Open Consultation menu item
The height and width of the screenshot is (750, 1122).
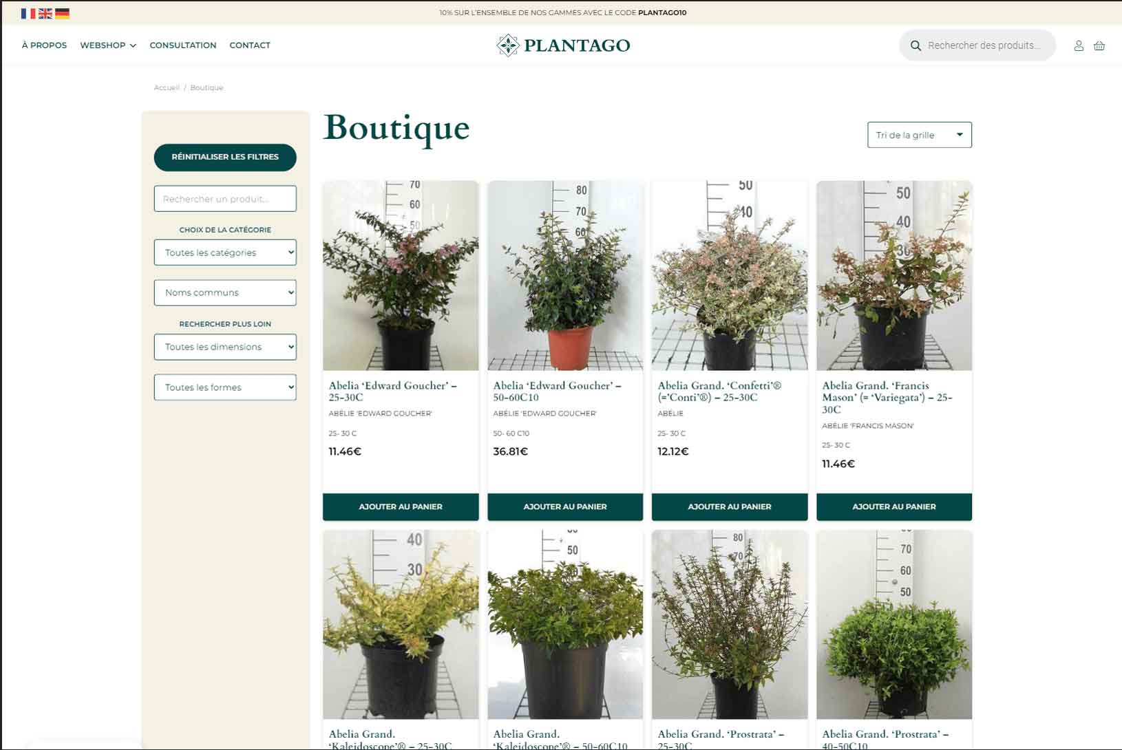point(183,45)
